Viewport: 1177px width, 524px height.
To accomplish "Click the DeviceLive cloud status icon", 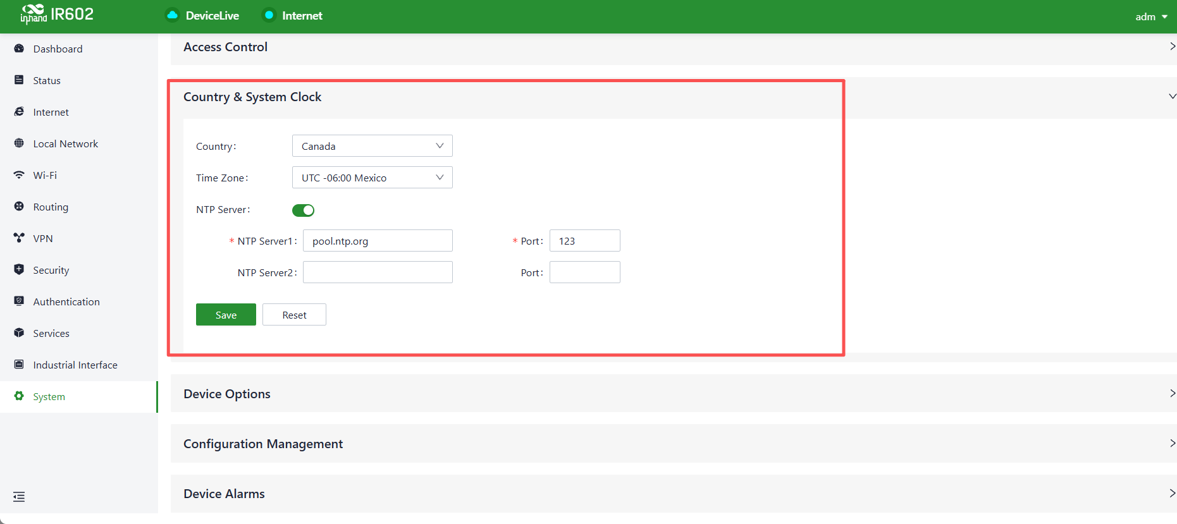I will (172, 15).
